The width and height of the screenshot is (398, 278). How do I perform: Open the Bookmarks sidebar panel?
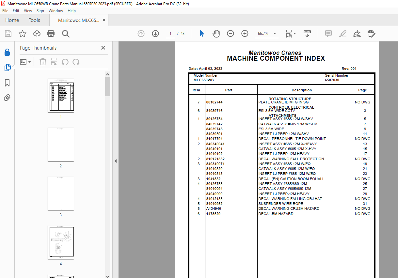(7, 83)
